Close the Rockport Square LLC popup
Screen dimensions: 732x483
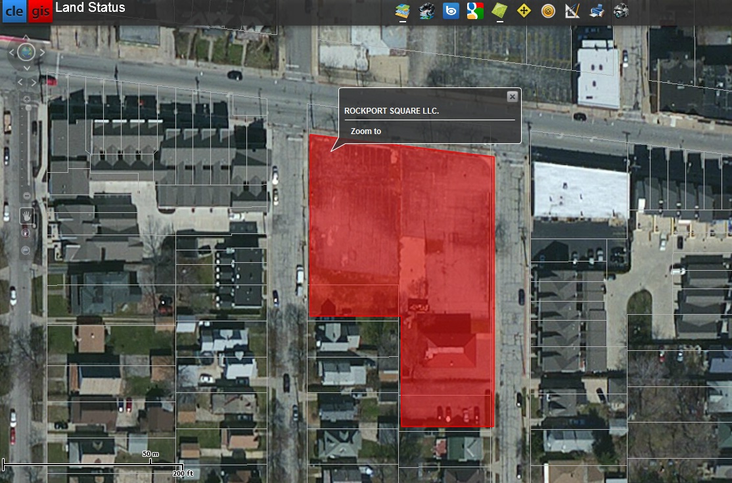pyautogui.click(x=512, y=97)
